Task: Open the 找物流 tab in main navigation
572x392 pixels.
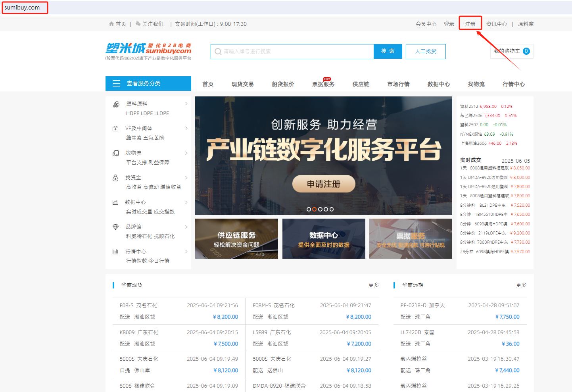Action: point(476,84)
